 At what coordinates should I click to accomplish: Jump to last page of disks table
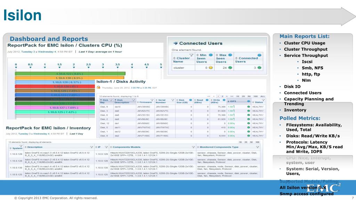tap(232, 97)
